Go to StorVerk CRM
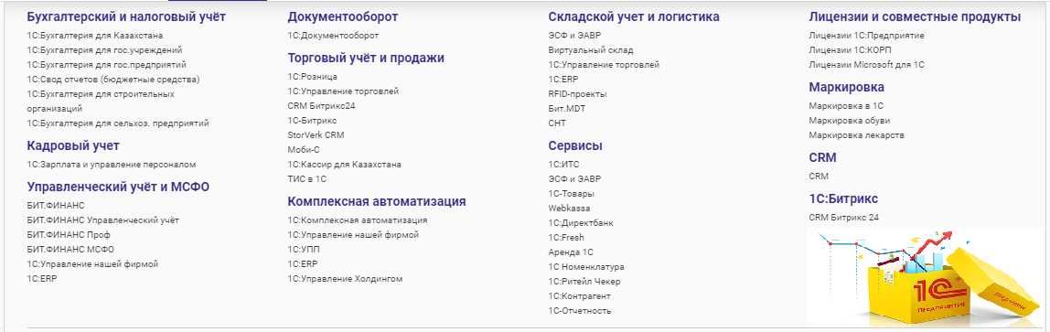This screenshot has height=332, width=1050. pyautogui.click(x=316, y=135)
